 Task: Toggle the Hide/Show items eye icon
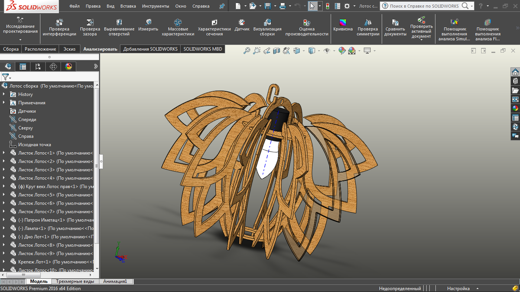327,51
